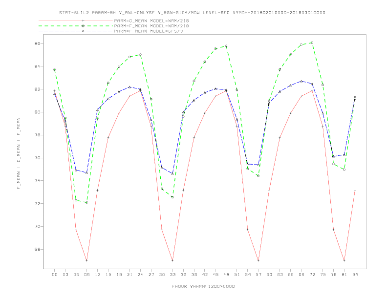Select legend entry PARM=F_MEAN MODEL=GFS/3

149,31
